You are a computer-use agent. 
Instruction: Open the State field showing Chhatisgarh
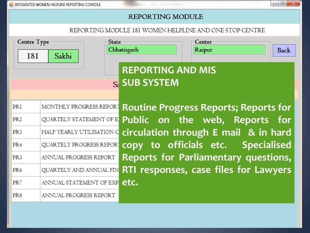pyautogui.click(x=141, y=50)
